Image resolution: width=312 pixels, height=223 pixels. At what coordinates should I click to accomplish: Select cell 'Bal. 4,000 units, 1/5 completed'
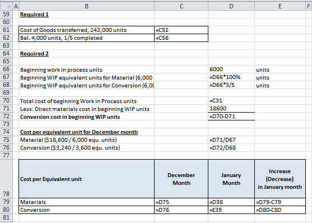(x=86, y=38)
